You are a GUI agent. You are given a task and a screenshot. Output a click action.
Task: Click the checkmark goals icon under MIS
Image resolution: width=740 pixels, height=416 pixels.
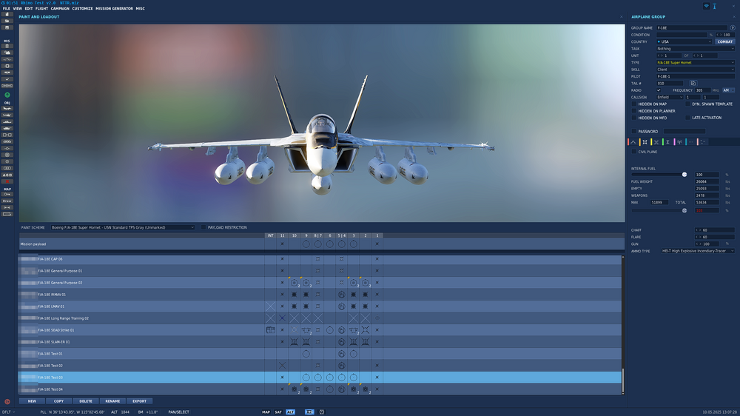coord(7,79)
